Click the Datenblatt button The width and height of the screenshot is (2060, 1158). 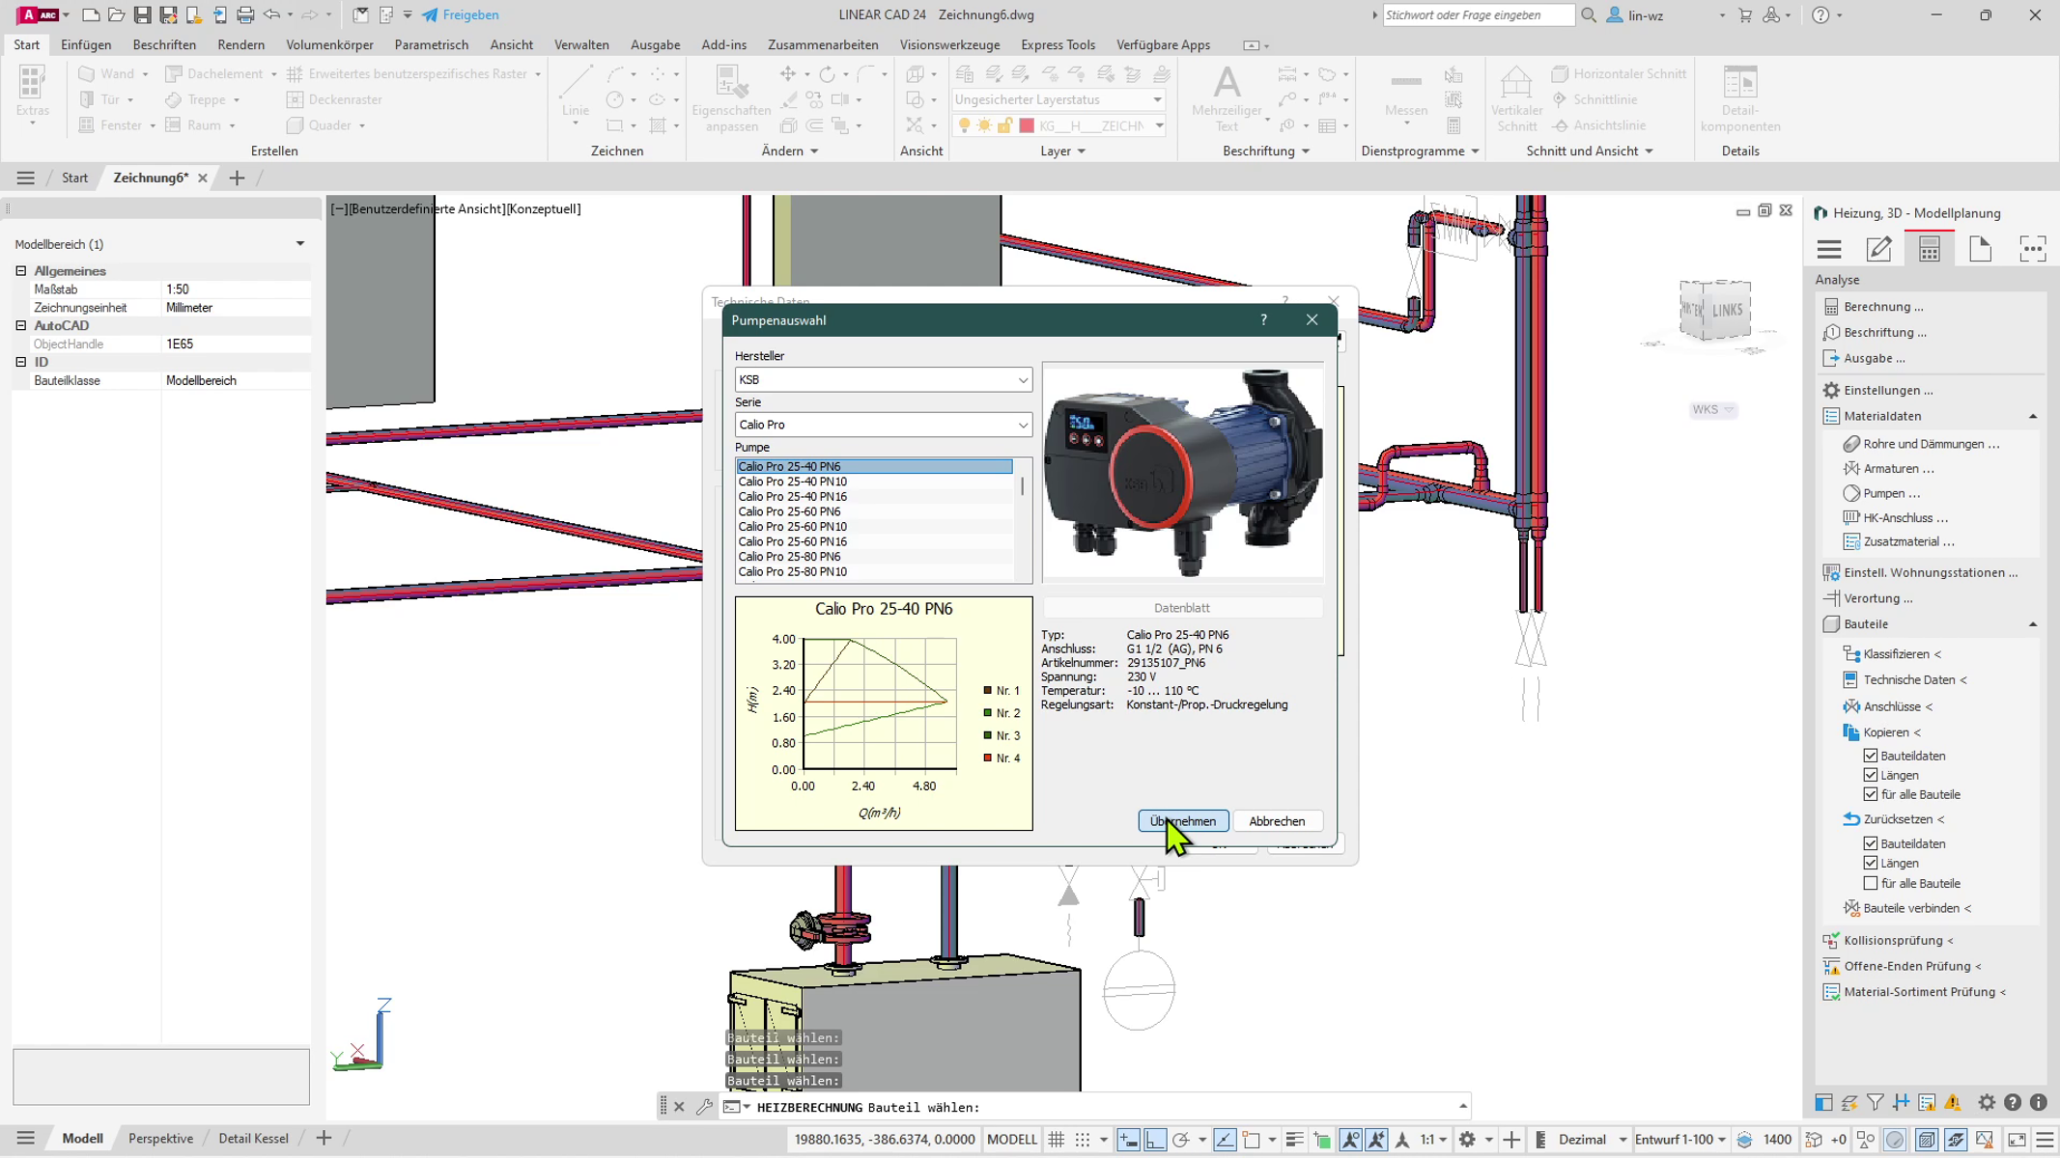1181,607
